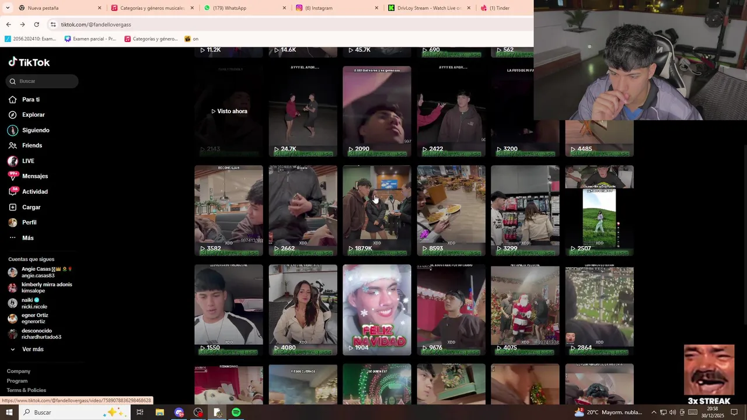Open the video with 3299 views
The image size is (747, 420).
pyautogui.click(x=525, y=211)
